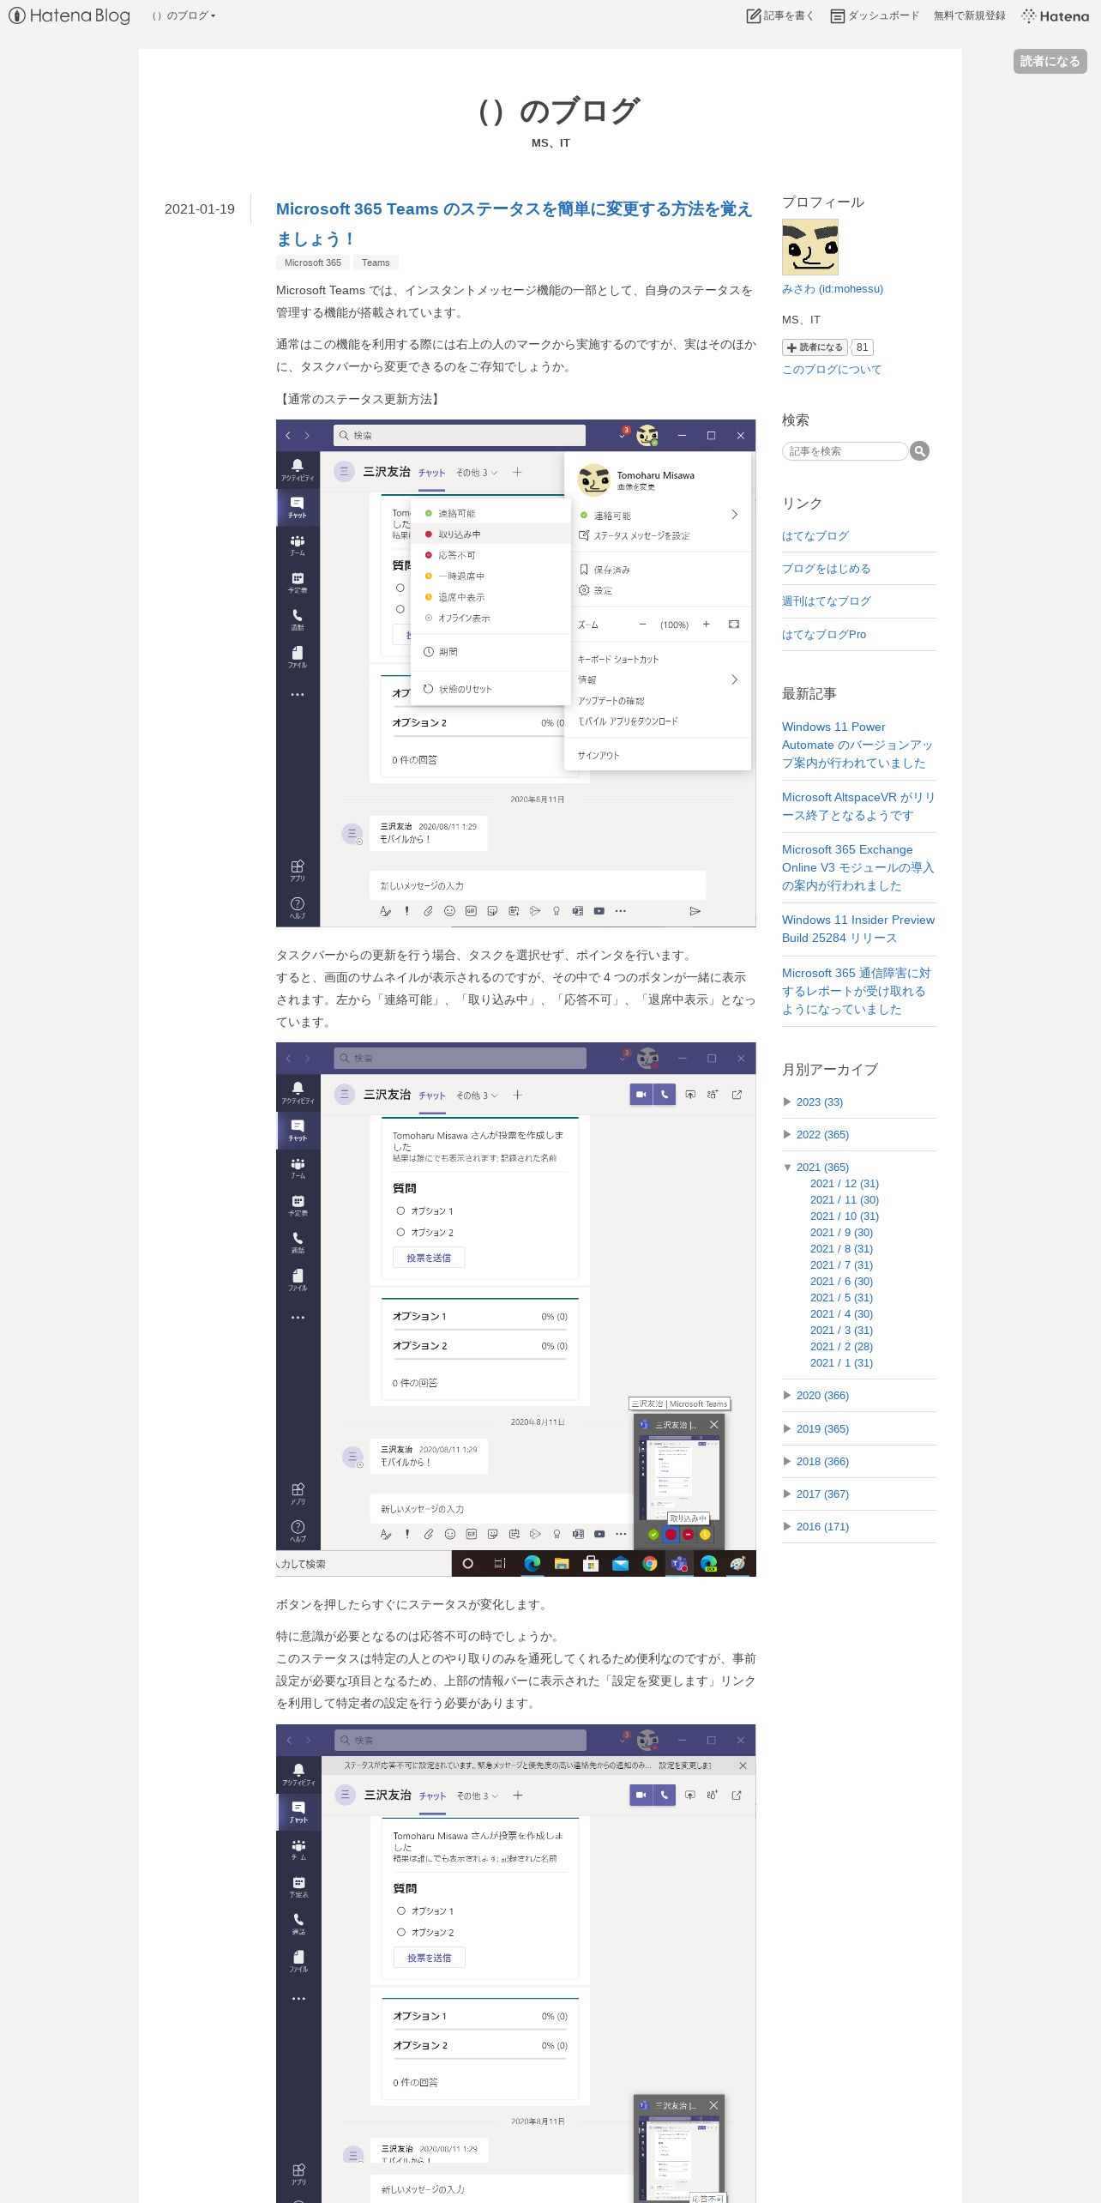This screenshot has height=2203, width=1101.
Task: Open 週刊はてなブログ link
Action: click(827, 601)
